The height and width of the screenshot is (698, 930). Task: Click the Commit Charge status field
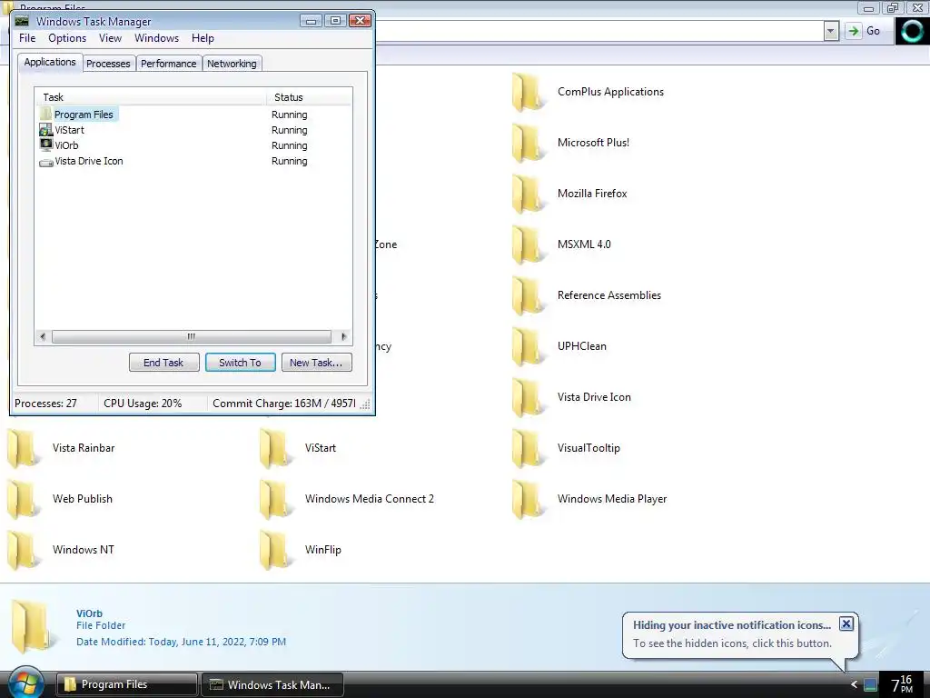tap(283, 404)
